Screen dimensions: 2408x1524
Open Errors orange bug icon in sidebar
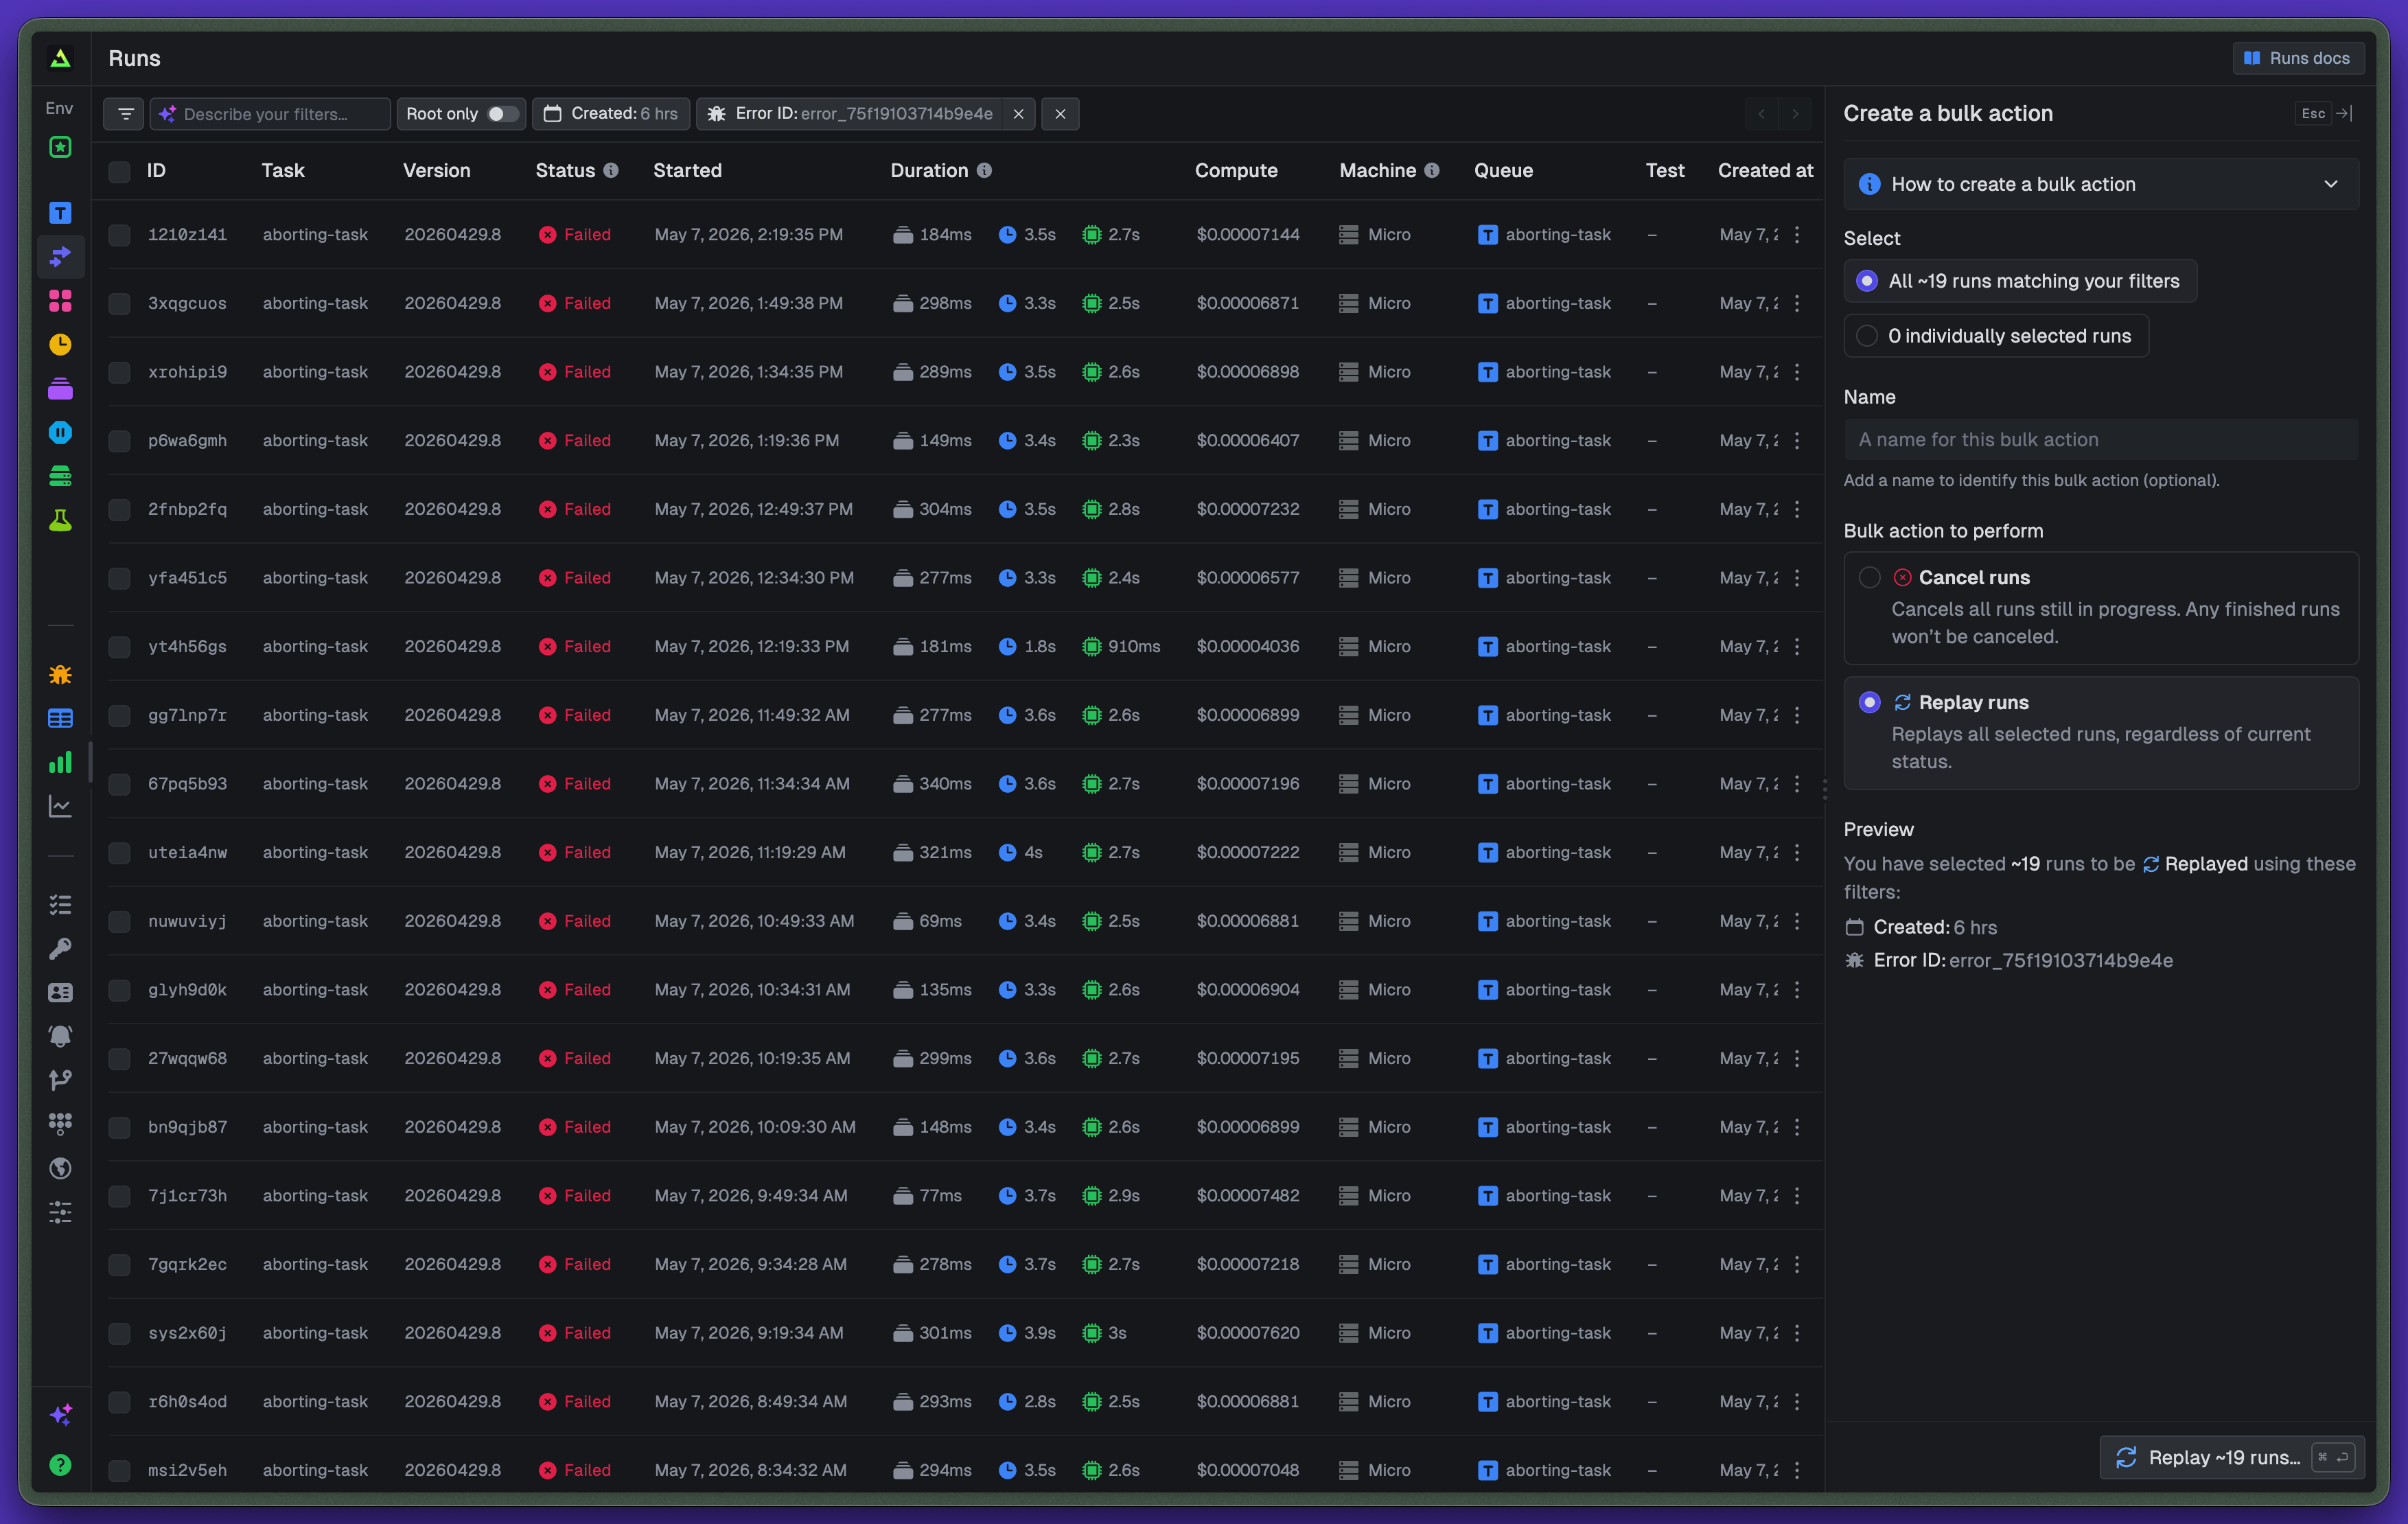coord(60,675)
